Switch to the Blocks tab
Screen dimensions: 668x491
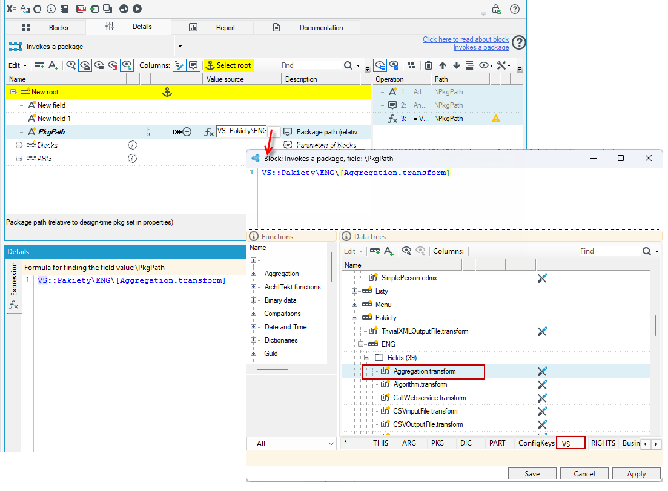pyautogui.click(x=45, y=27)
